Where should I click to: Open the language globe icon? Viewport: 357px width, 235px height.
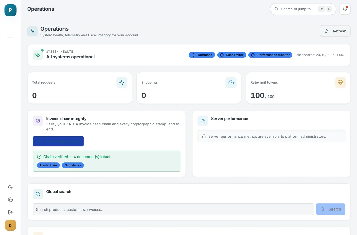click(x=10, y=200)
